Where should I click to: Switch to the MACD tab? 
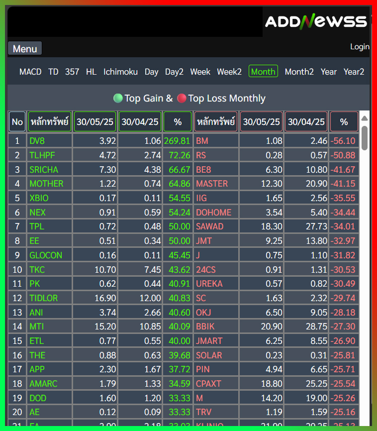tap(30, 72)
